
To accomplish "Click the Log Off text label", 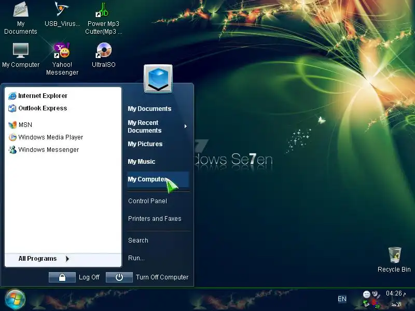I will 89,277.
